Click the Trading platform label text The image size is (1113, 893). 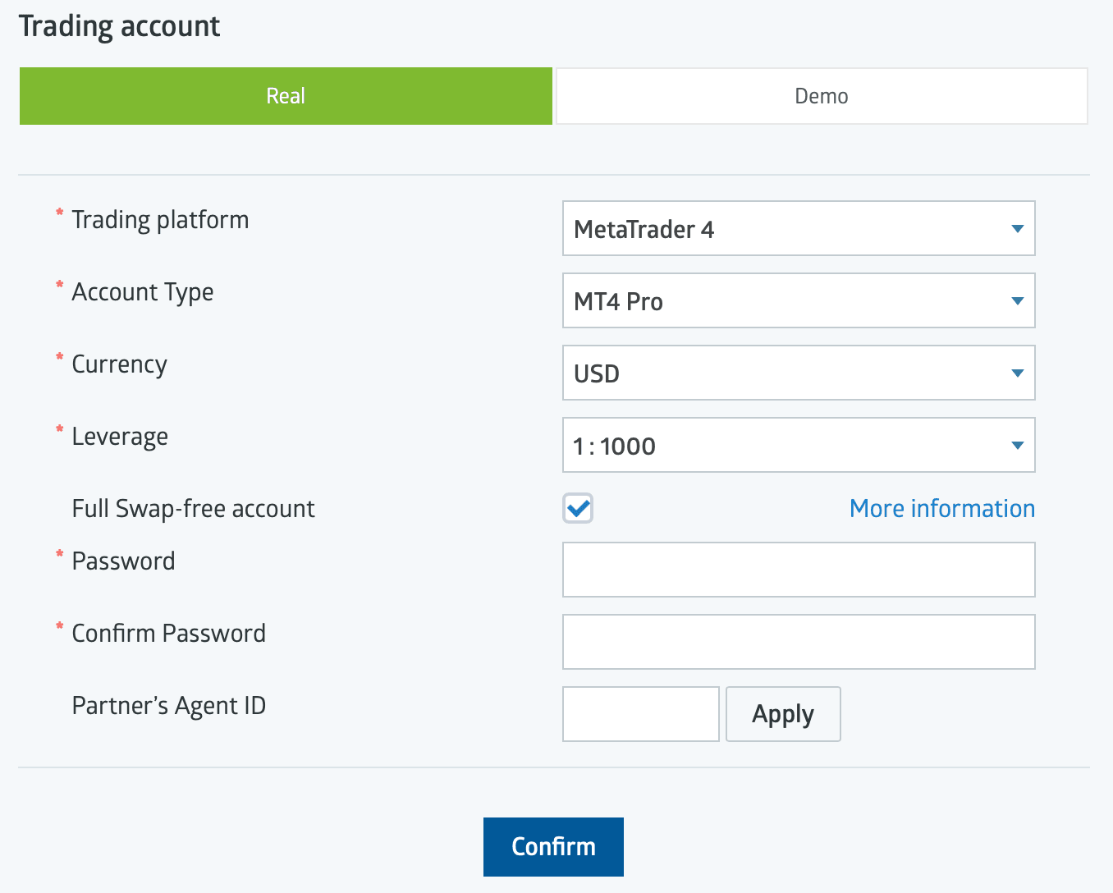[160, 220]
